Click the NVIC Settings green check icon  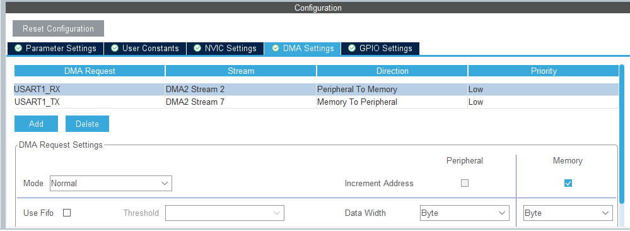click(197, 49)
